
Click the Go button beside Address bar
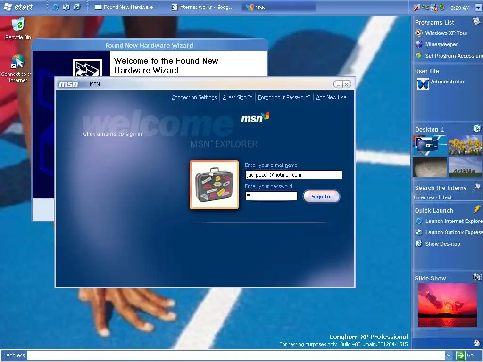[466, 355]
